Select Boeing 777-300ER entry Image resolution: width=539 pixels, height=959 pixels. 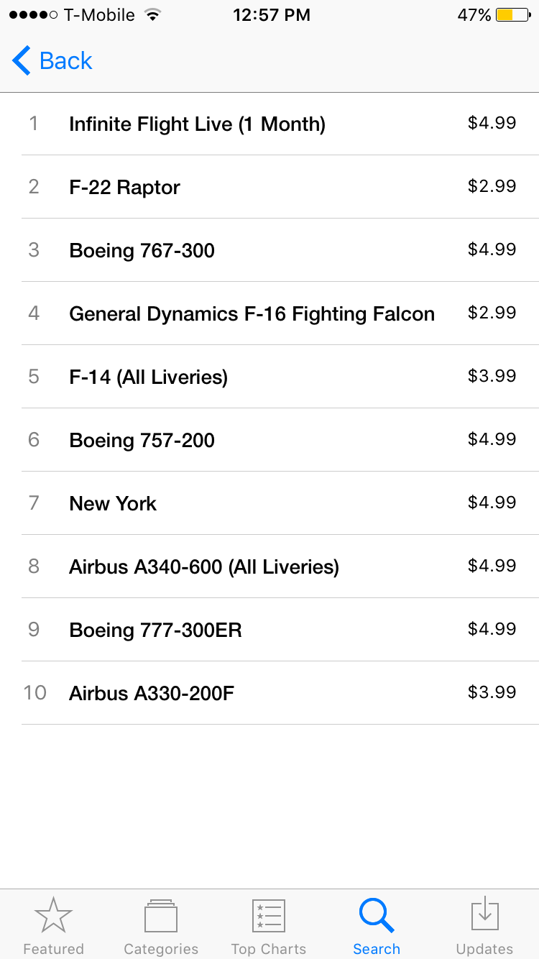pyautogui.click(x=155, y=630)
